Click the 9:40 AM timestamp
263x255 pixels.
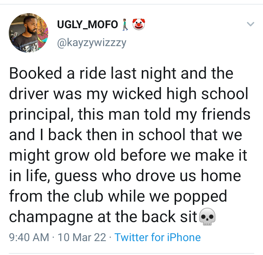tap(29, 237)
